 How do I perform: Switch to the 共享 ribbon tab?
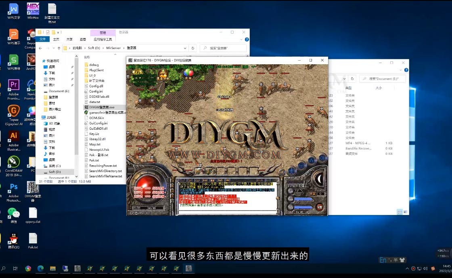click(69, 39)
